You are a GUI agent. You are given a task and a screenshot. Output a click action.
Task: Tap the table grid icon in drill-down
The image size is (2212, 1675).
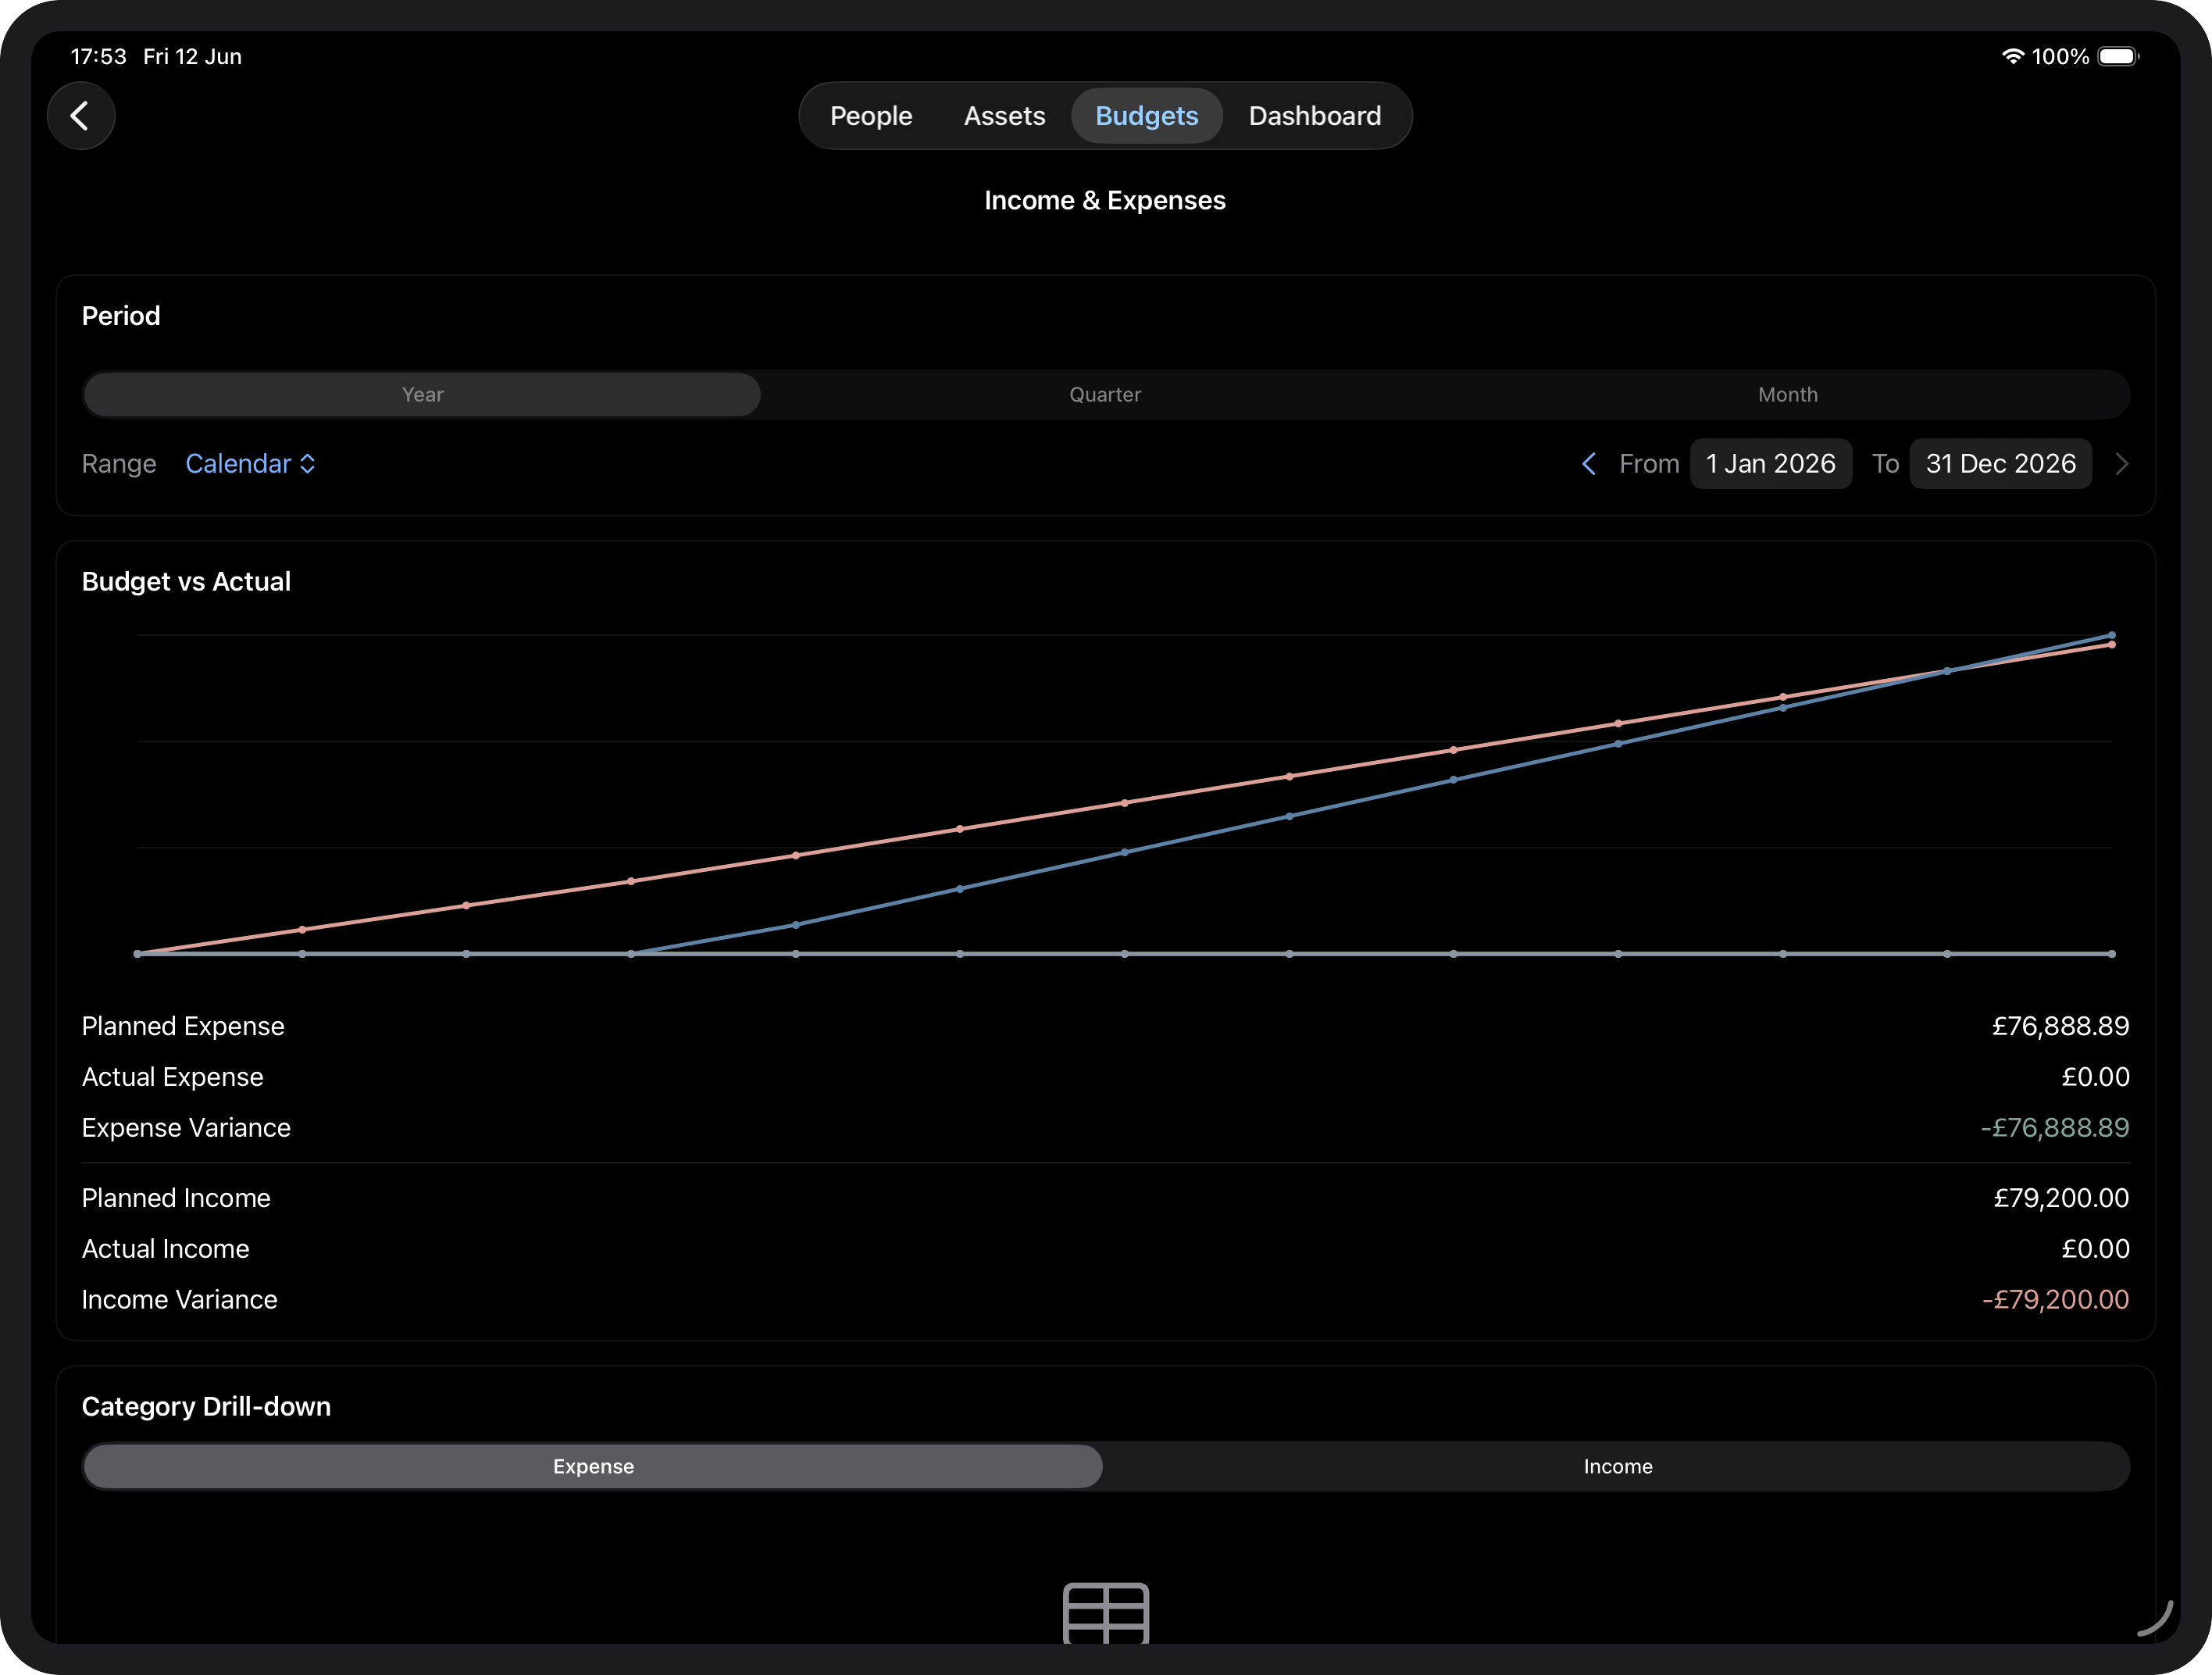point(1106,1612)
